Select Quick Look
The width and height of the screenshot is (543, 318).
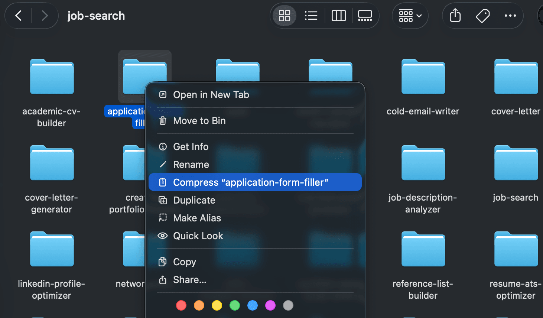pos(255,236)
